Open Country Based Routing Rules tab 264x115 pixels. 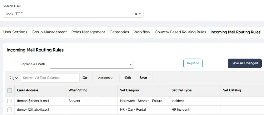[180, 32]
